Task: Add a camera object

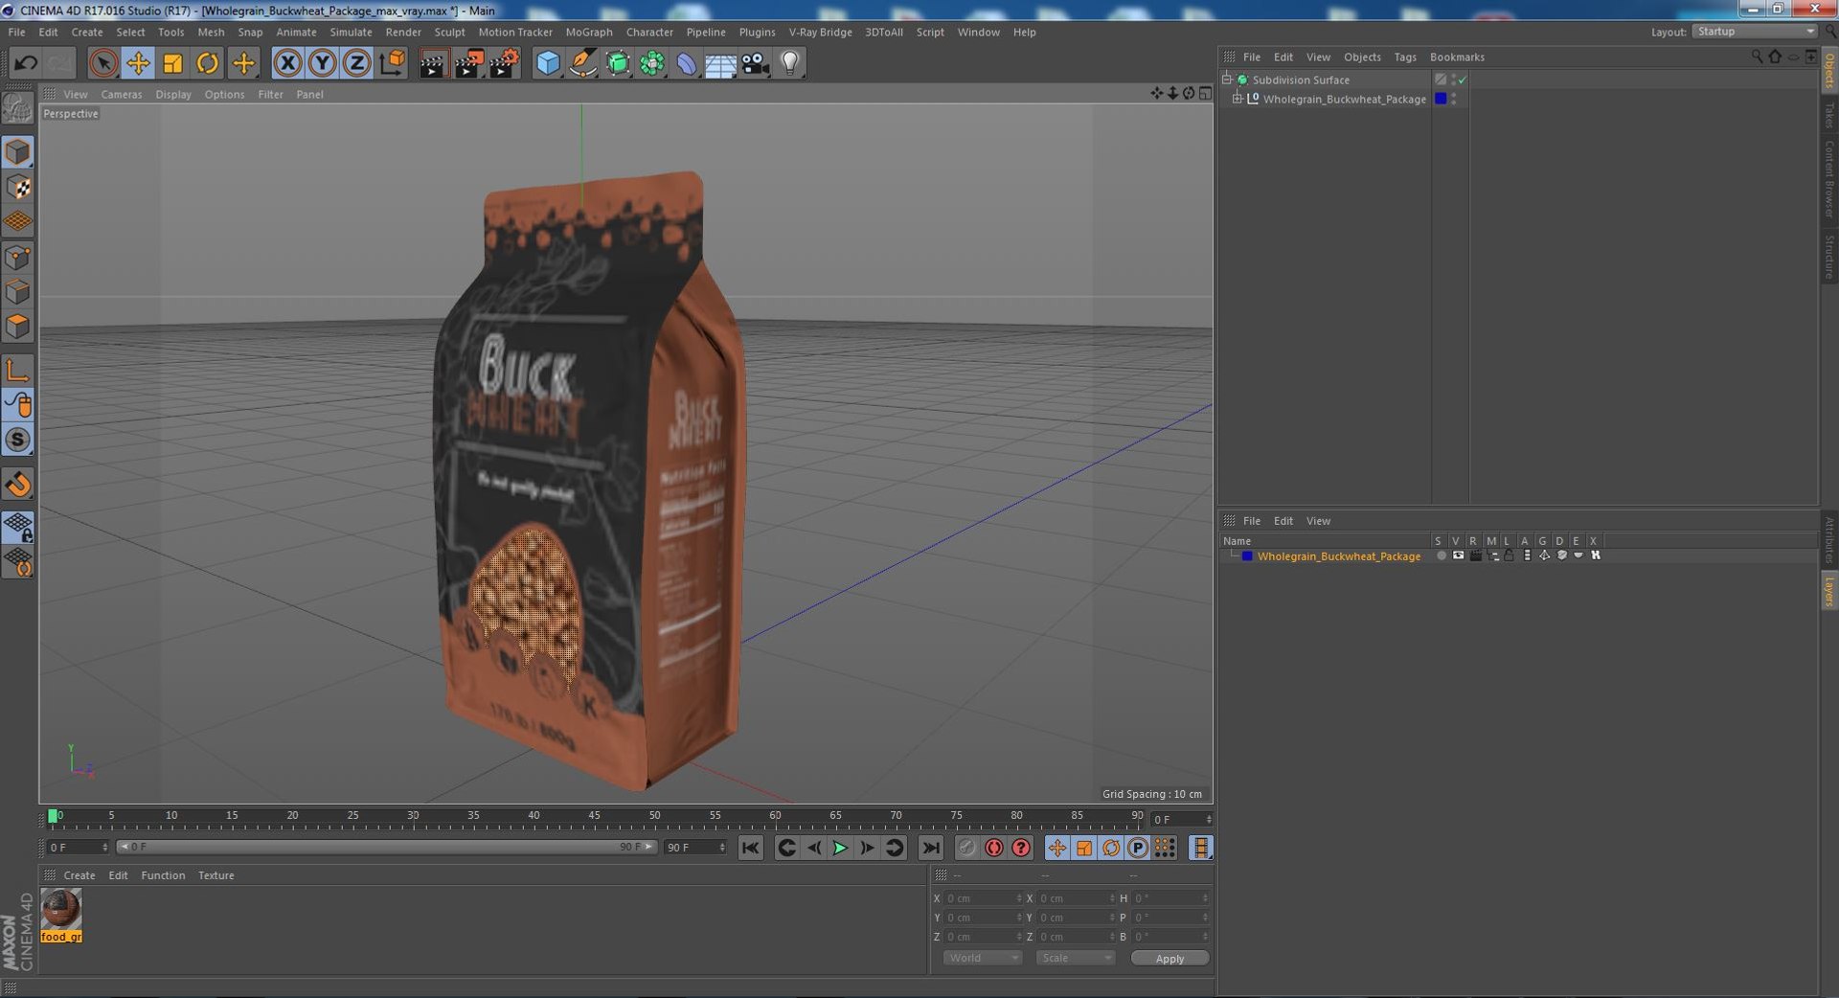Action: coord(755,63)
